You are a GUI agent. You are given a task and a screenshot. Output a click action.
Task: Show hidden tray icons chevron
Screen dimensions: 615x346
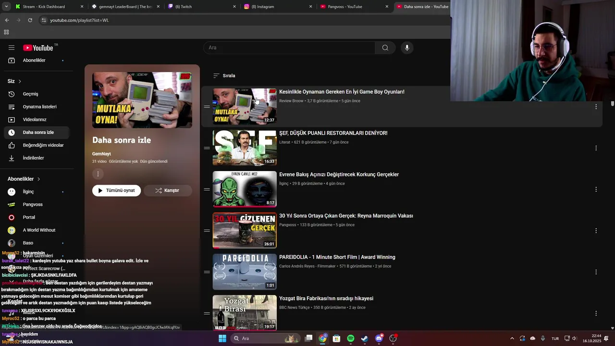[x=512, y=338]
